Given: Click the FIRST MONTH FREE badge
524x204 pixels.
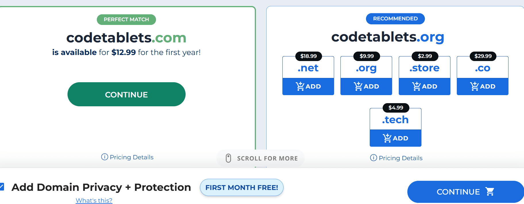Looking at the screenshot, I should tap(242, 187).
